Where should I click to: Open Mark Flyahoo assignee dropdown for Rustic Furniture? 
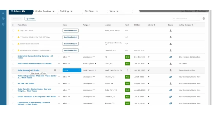(90, 63)
